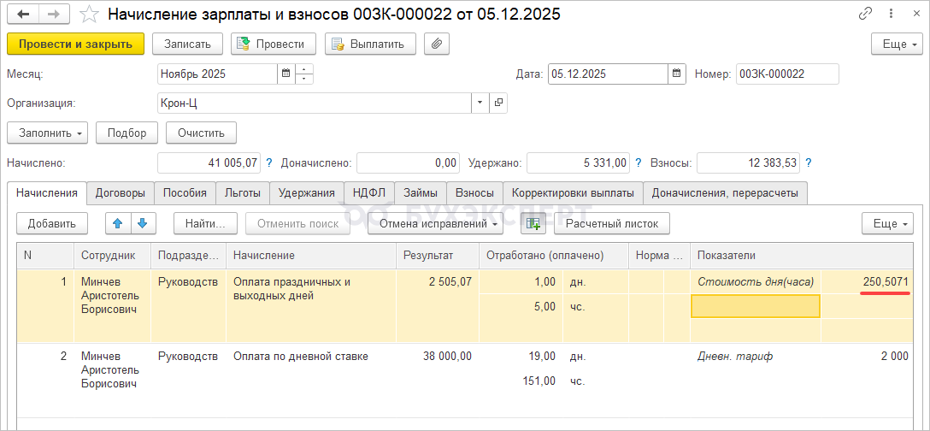
Task: Click the Начисление column header
Action: pos(311,256)
